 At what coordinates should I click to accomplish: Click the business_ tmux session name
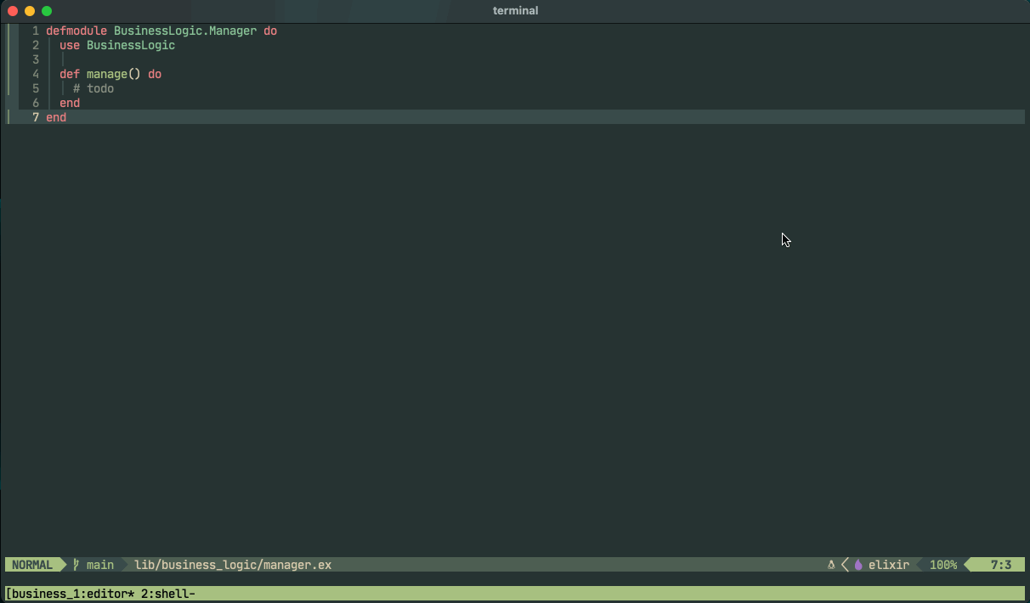coord(39,594)
